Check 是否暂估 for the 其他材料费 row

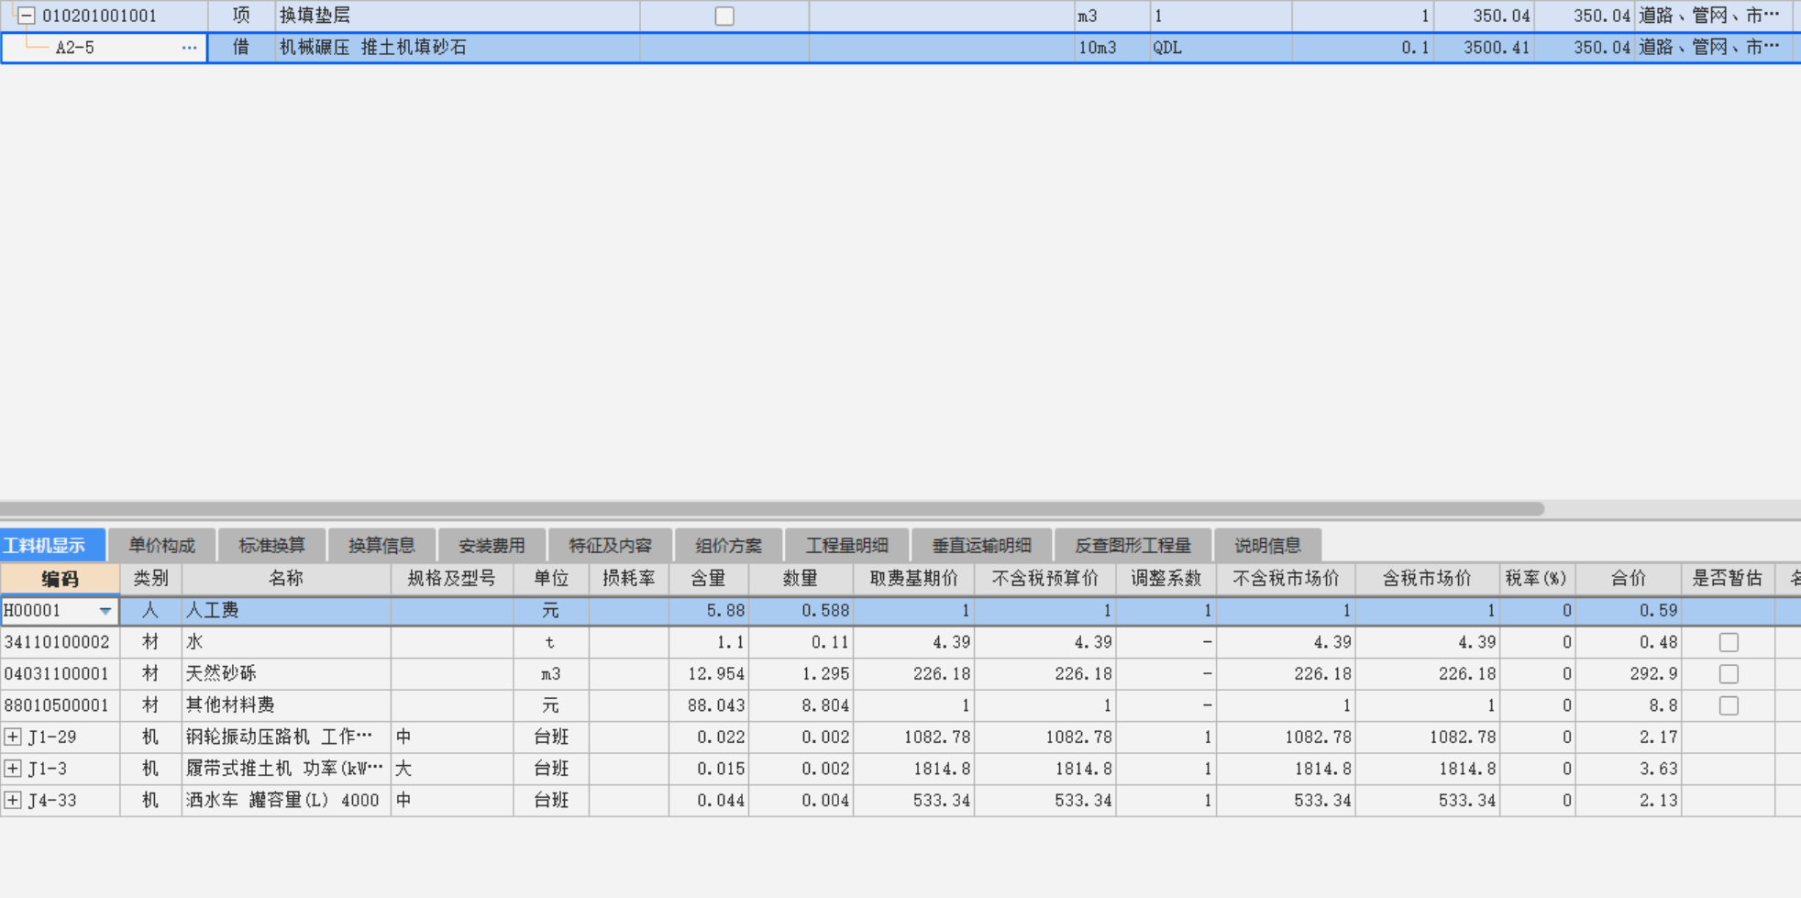pos(1729,705)
